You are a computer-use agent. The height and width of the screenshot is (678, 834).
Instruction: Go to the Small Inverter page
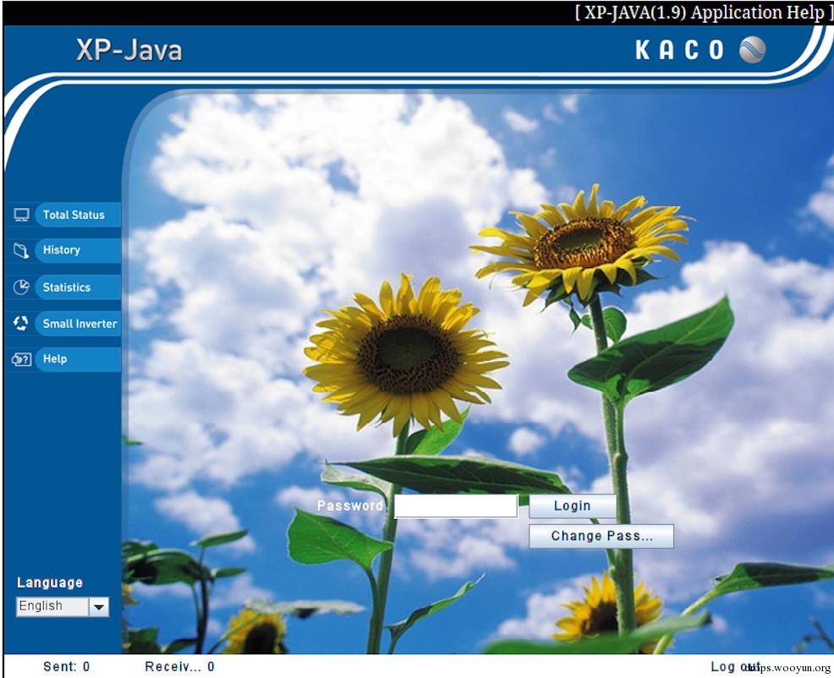[78, 323]
